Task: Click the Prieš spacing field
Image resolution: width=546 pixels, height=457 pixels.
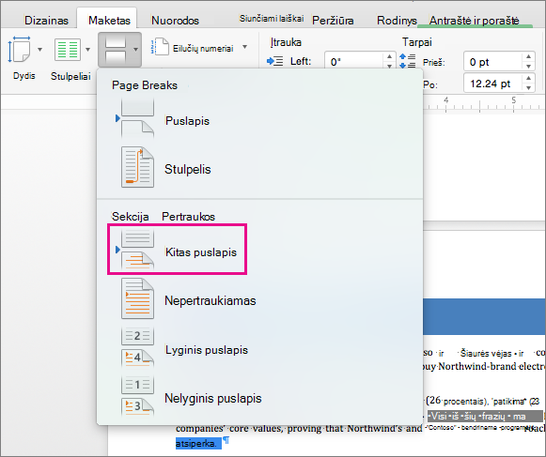Action: (x=492, y=62)
